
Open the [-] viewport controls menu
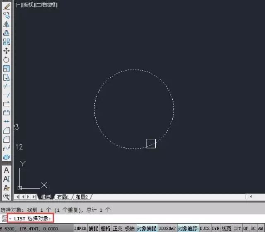point(18,5)
